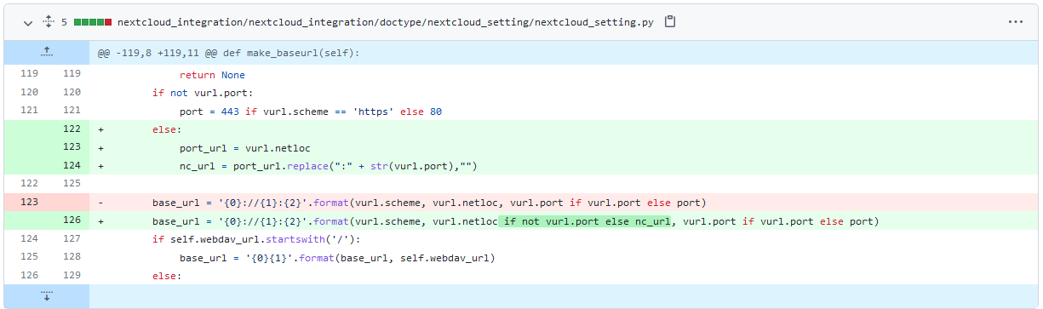The height and width of the screenshot is (309, 1043).
Task: Select added line number 126
Action: click(x=72, y=221)
